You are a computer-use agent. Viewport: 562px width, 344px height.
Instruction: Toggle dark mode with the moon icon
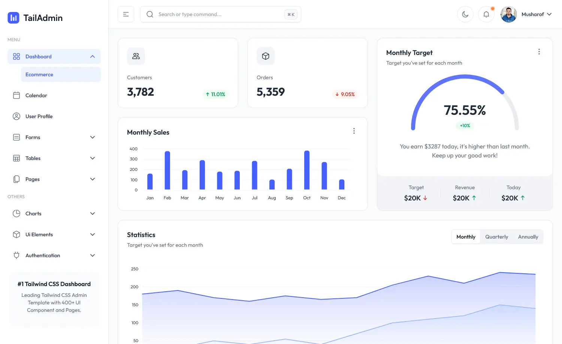pos(465,14)
